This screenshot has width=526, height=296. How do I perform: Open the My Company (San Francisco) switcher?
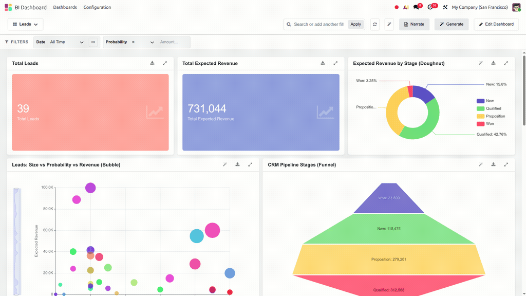[480, 7]
